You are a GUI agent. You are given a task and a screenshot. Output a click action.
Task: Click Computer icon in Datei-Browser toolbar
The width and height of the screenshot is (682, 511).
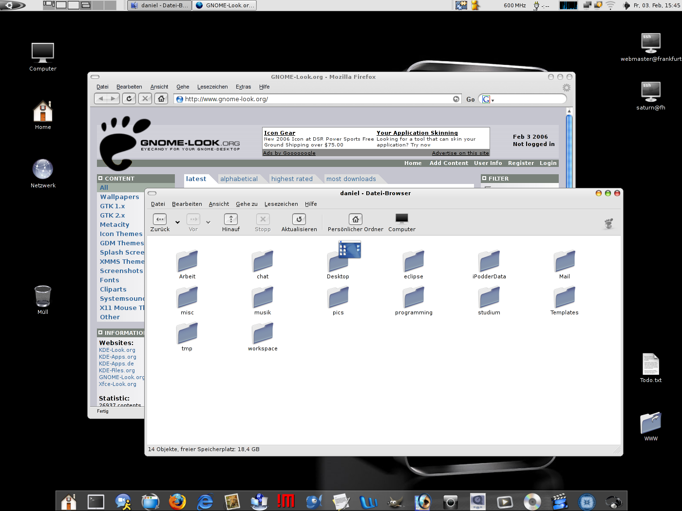point(402,219)
